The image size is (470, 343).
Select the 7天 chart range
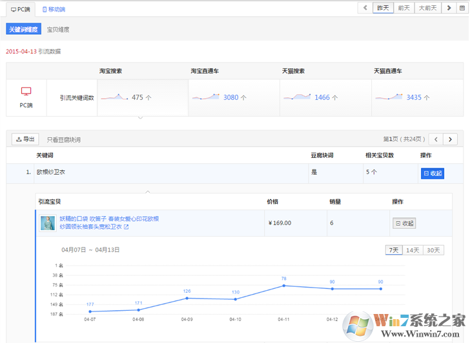[393, 250]
